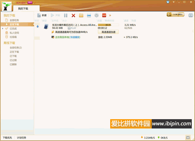Select 正在下载 under 离线下载
This screenshot has height=141, width=195.
[x=14, y=52]
